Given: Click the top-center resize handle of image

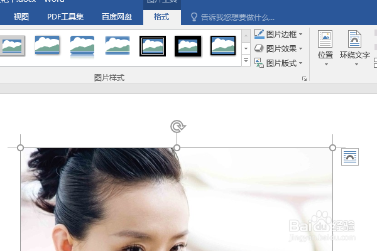Looking at the screenshot, I should pos(177,147).
